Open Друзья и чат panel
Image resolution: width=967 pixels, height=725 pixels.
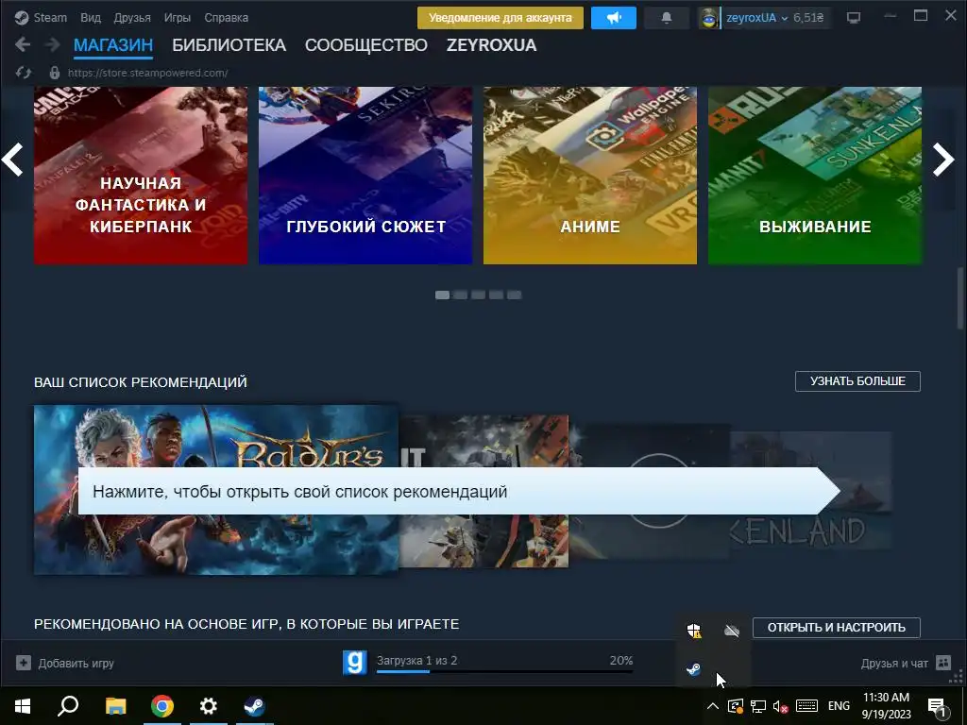894,664
